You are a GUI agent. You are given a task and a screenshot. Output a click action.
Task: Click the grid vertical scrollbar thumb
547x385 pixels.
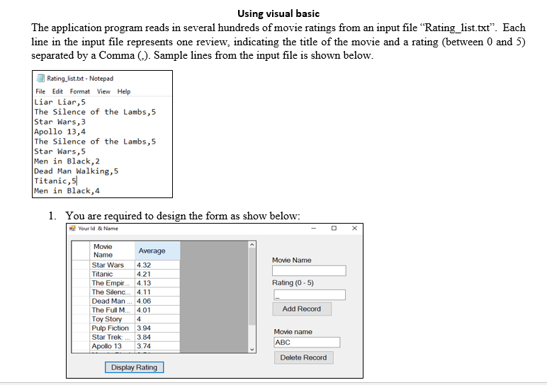(252, 287)
